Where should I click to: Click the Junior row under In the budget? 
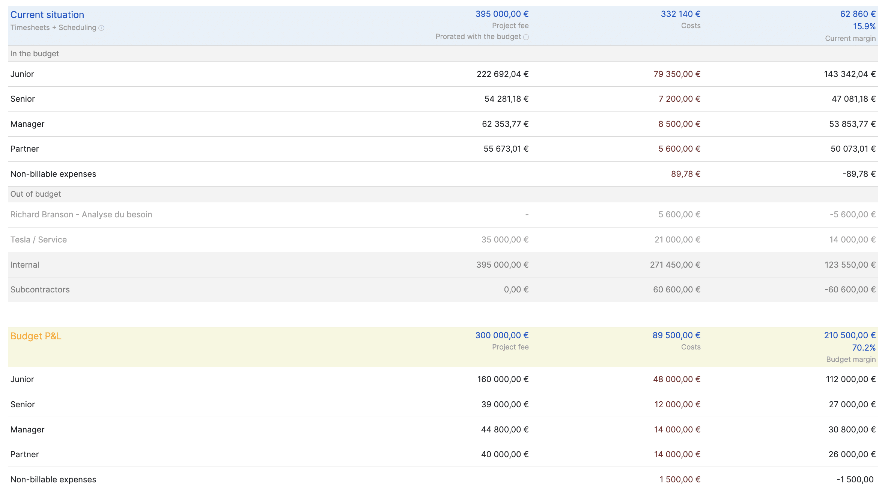point(22,74)
